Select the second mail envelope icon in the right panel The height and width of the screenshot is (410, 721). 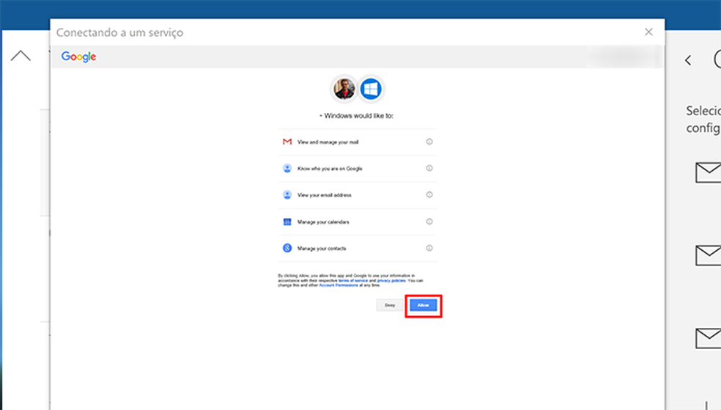tap(708, 255)
